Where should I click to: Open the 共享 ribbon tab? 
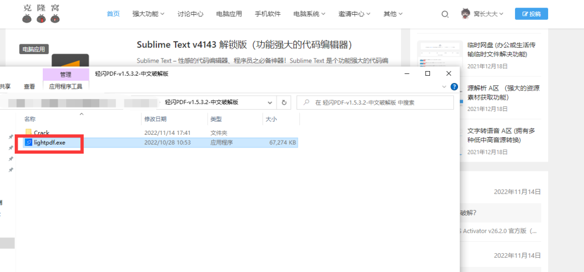pos(5,86)
